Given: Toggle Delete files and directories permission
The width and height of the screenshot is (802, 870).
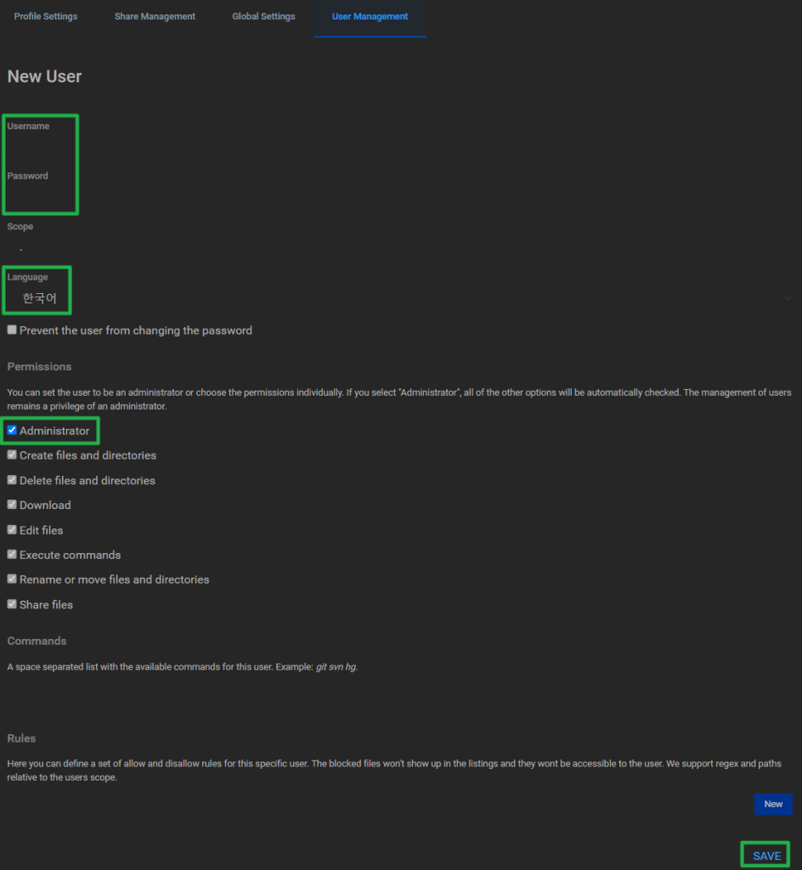Looking at the screenshot, I should (12, 480).
